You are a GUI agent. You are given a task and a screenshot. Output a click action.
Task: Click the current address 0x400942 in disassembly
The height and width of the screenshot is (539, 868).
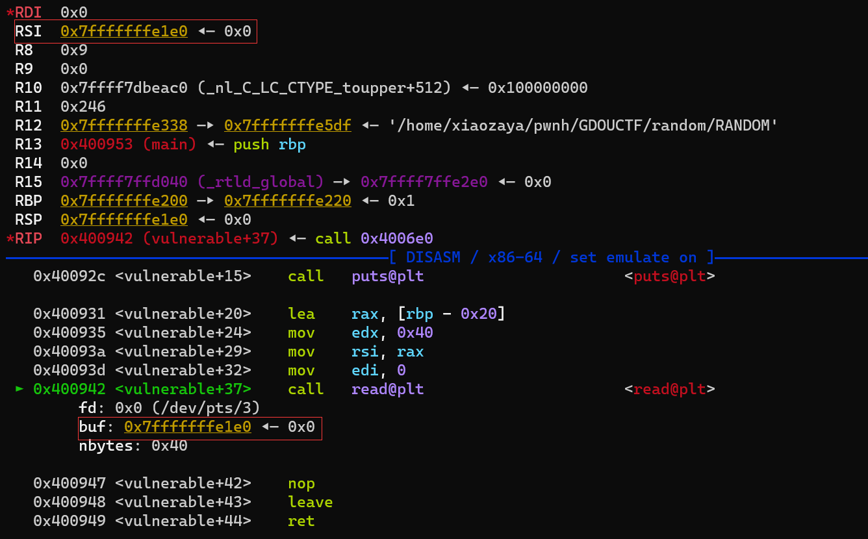click(x=70, y=389)
